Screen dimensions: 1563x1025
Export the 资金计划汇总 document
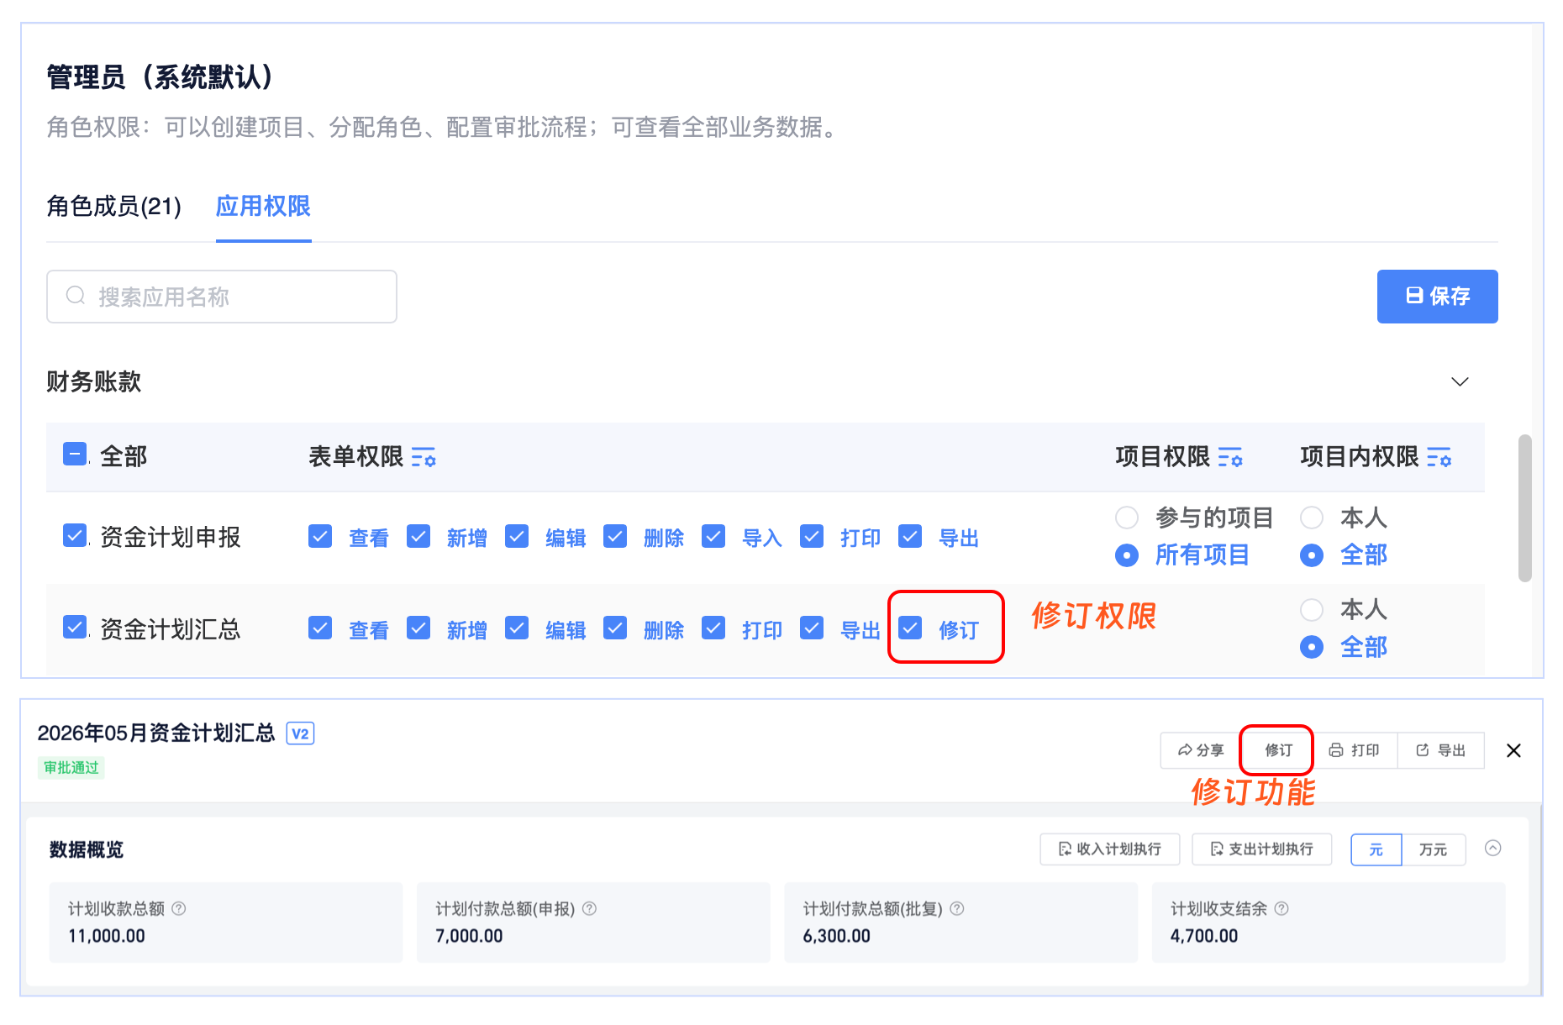1441,750
